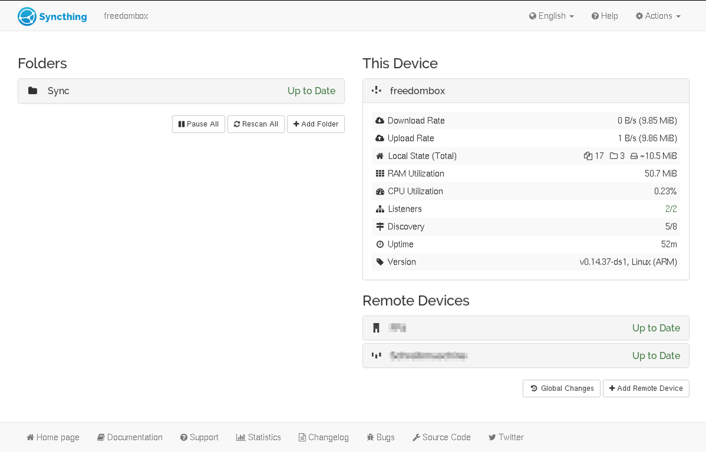The height and width of the screenshot is (452, 706).
Task: Expand the first remote device row
Action: (x=525, y=328)
